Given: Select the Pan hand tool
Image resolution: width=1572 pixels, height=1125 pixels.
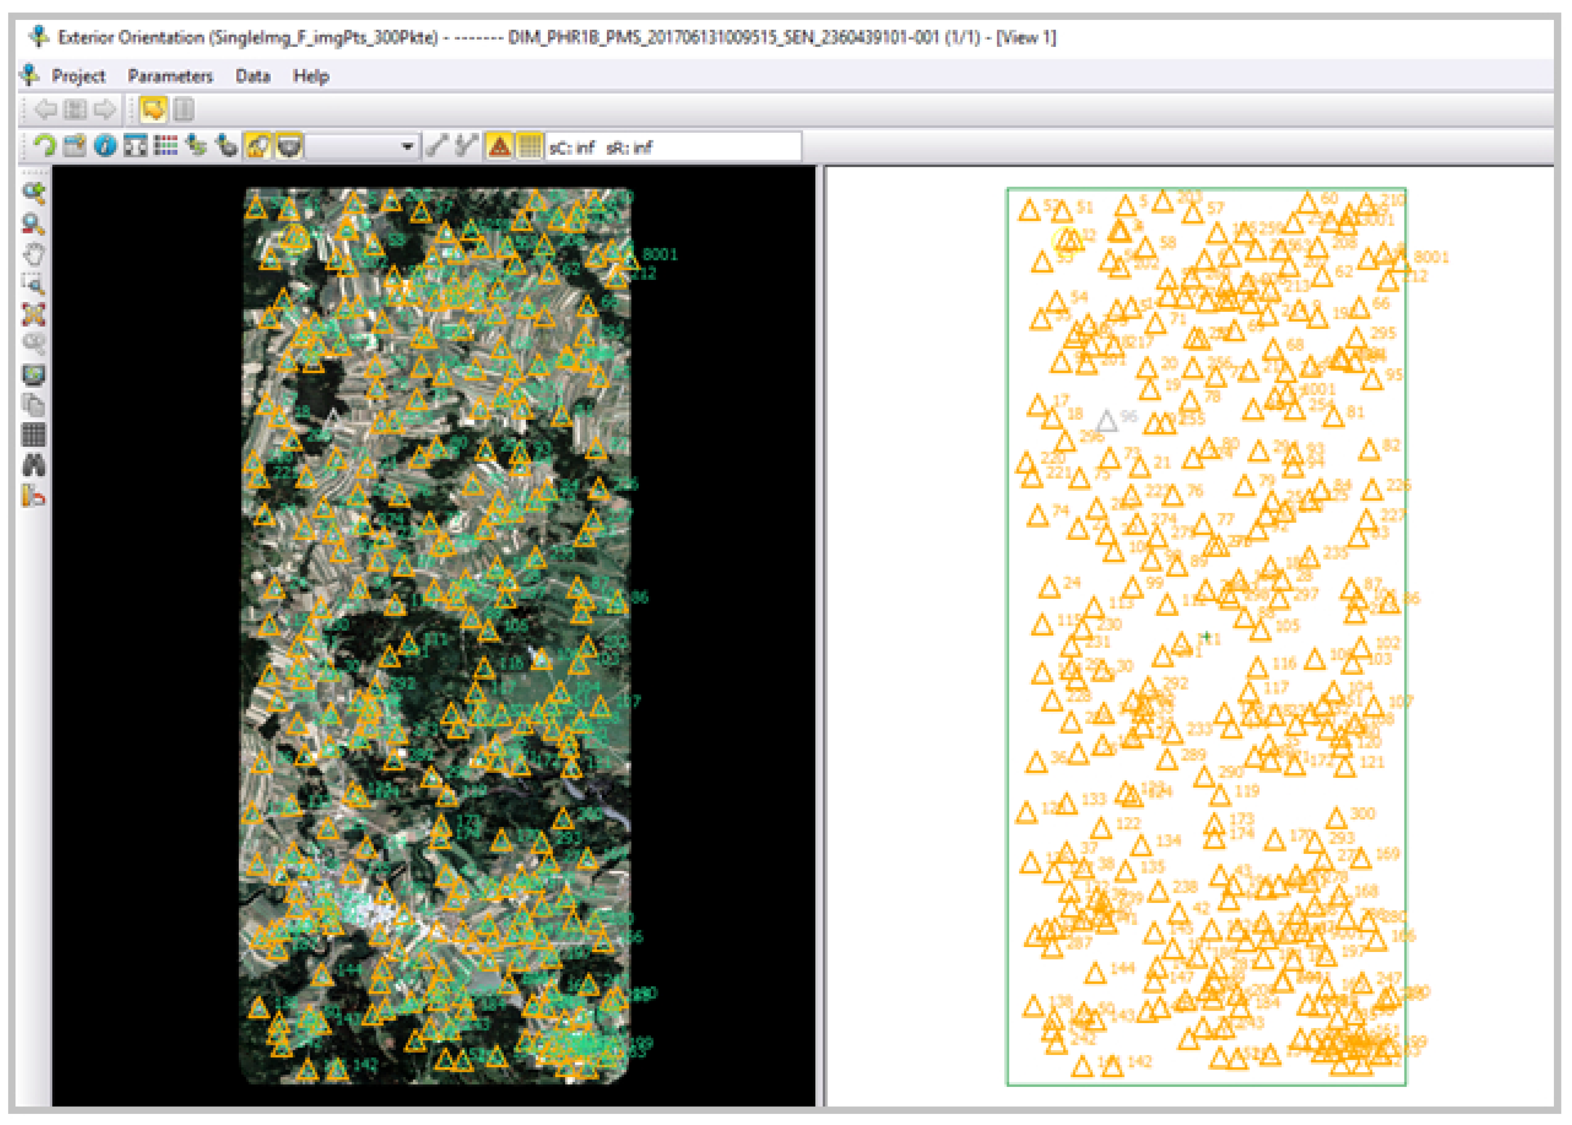Looking at the screenshot, I should (x=33, y=255).
